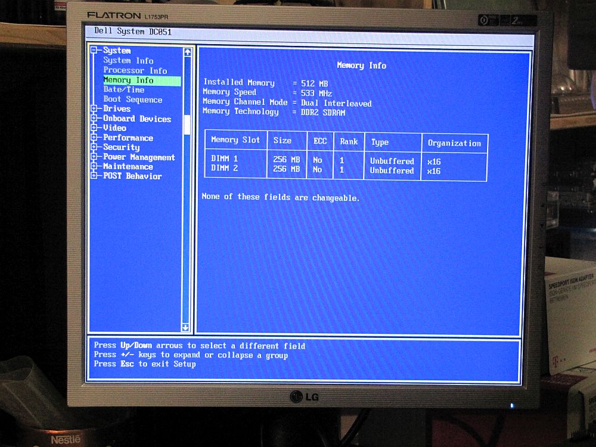Click the DDR2 SDRAM technology value
Viewport: 596px width, 447px height.
[323, 113]
